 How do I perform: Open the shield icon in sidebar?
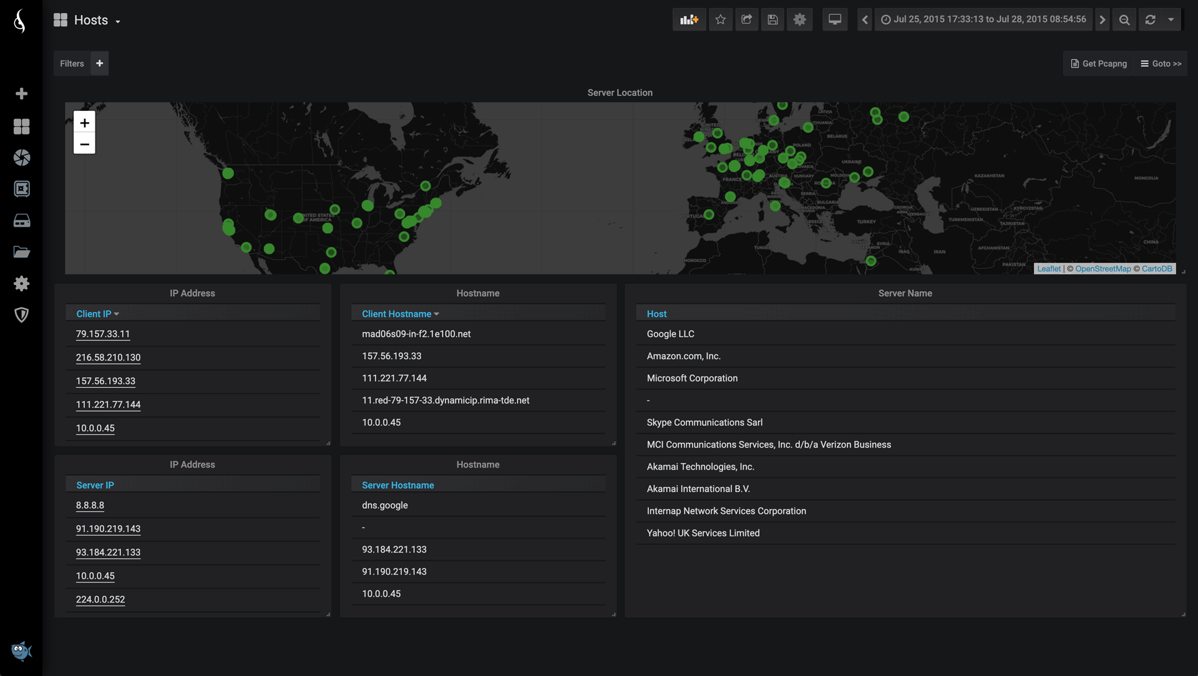22,315
